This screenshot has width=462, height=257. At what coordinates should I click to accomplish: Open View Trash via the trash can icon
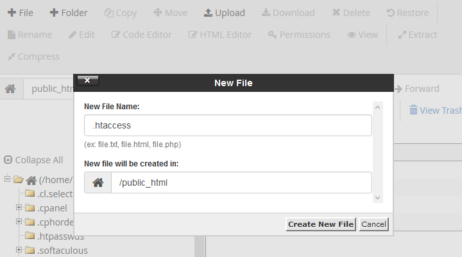click(413, 110)
